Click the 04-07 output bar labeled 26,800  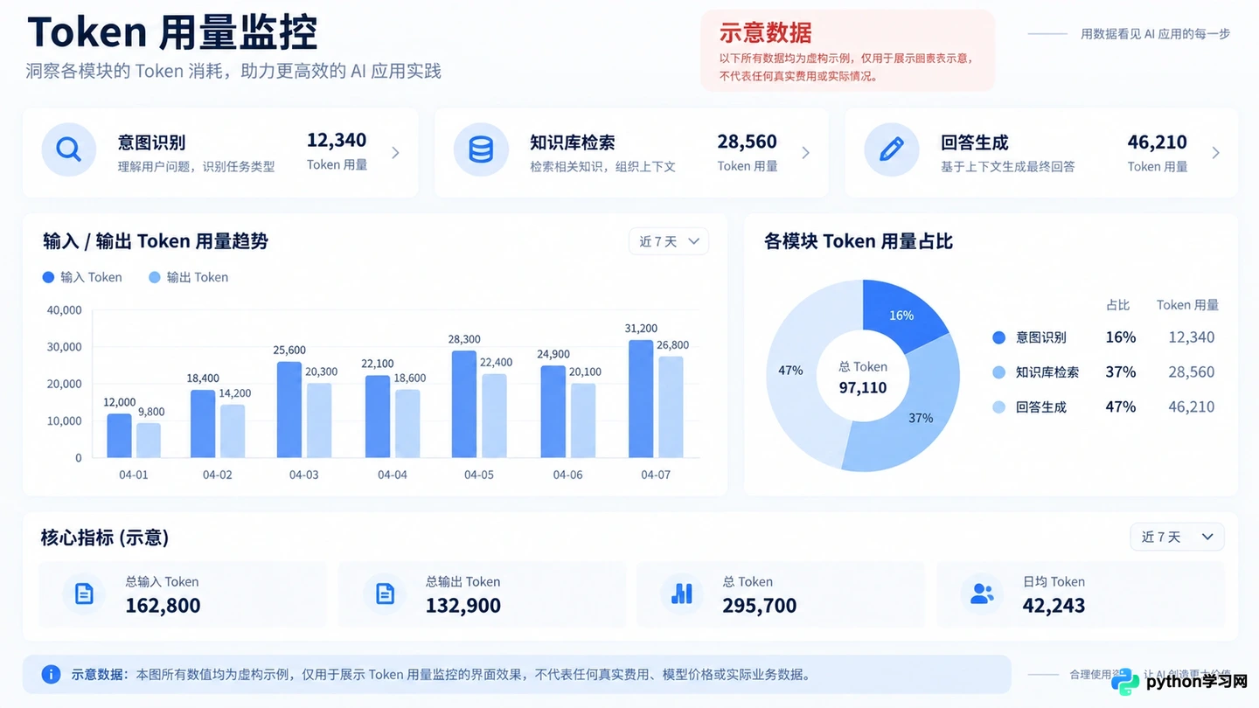pyautogui.click(x=671, y=407)
